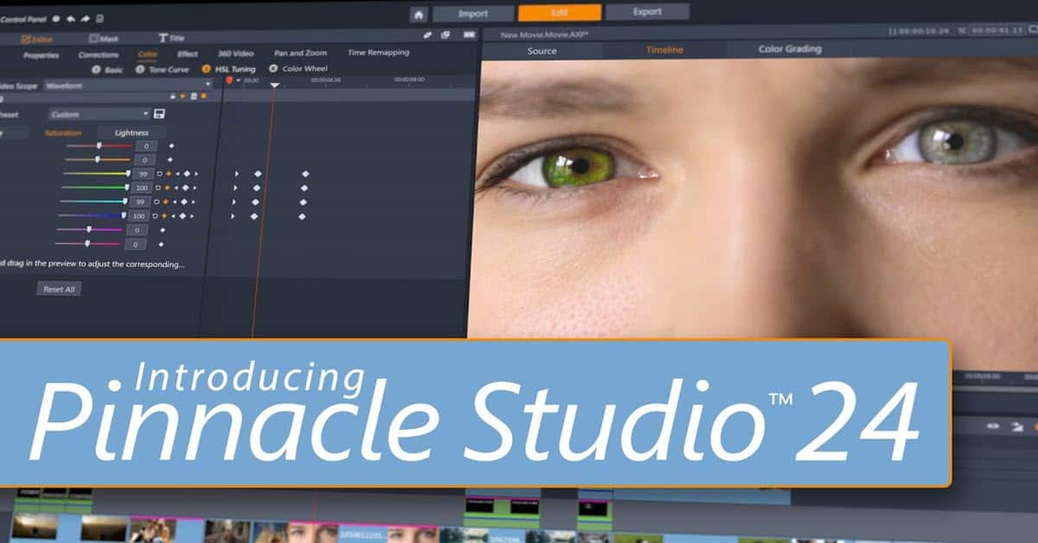Image resolution: width=1038 pixels, height=543 pixels.
Task: Open the dropdown arrow beside the orange marker
Action: point(238,80)
